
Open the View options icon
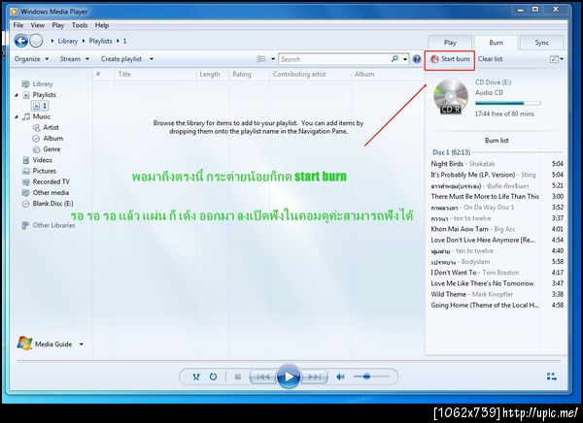click(x=261, y=58)
